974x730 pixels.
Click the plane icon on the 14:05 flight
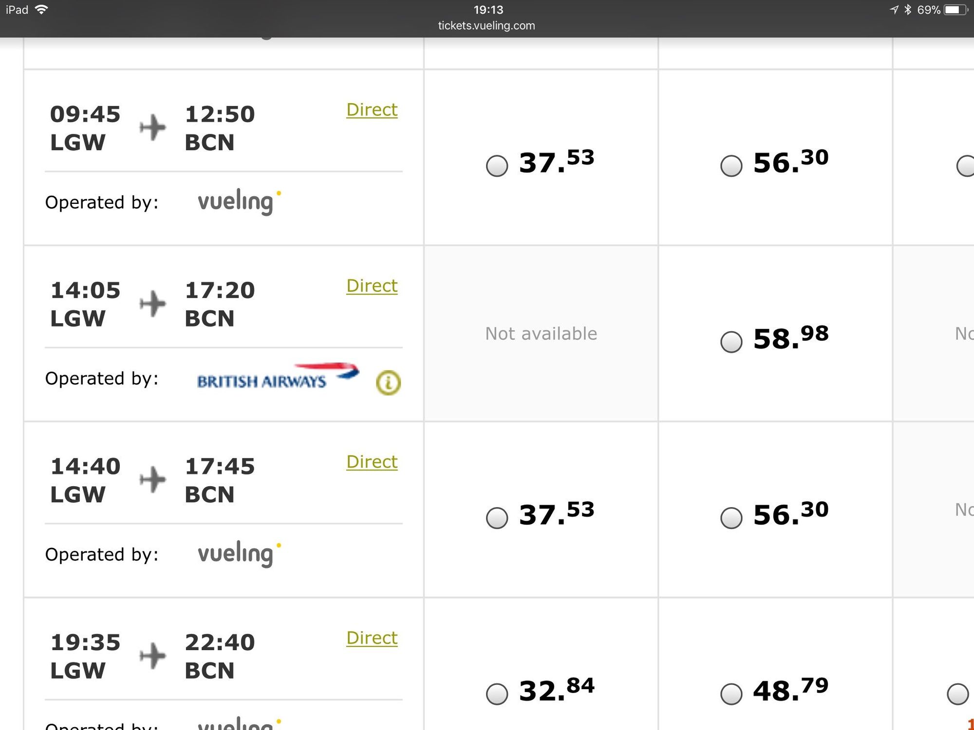pos(152,304)
